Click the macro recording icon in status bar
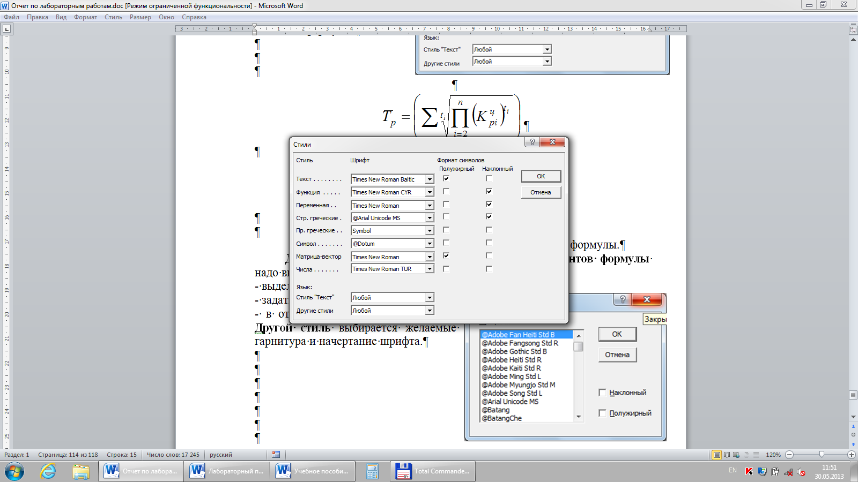The width and height of the screenshot is (858, 482). tap(276, 455)
